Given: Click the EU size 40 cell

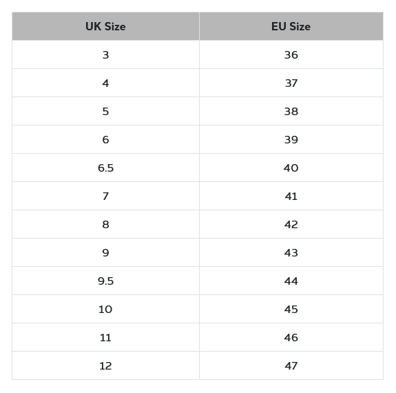Looking at the screenshot, I should pyautogui.click(x=291, y=168).
